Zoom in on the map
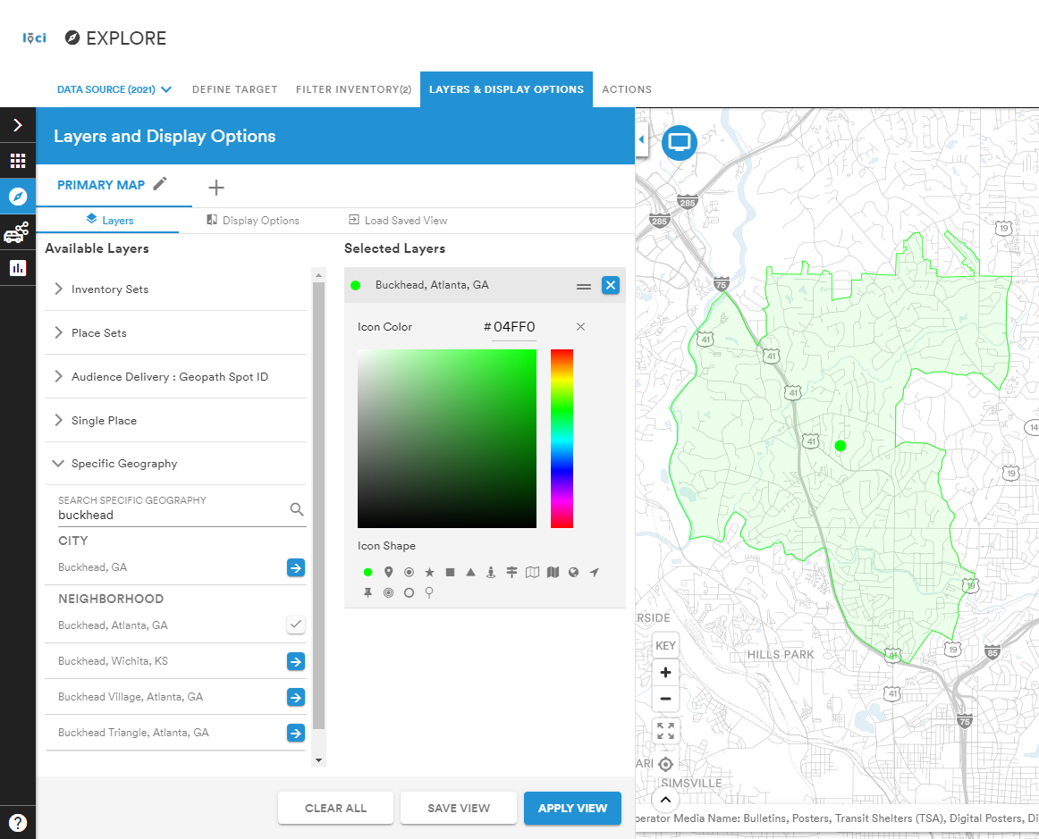 tap(665, 673)
